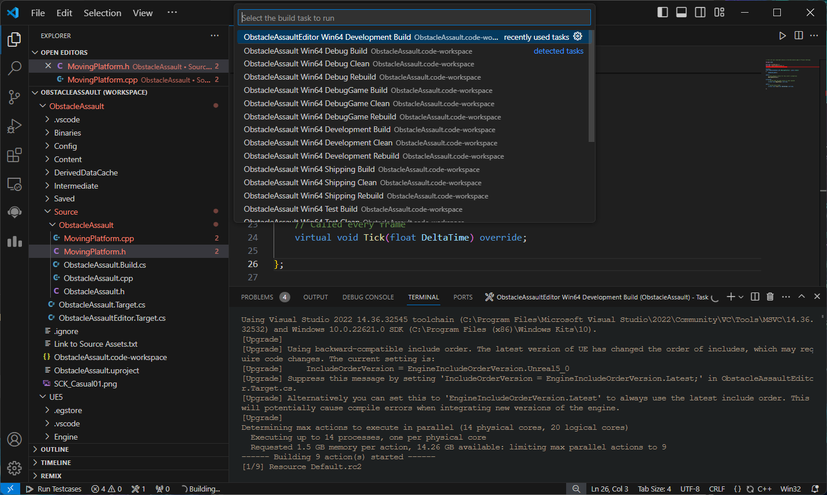Close MovingPlatform.h in Open Editors
827x495 pixels.
coord(48,66)
